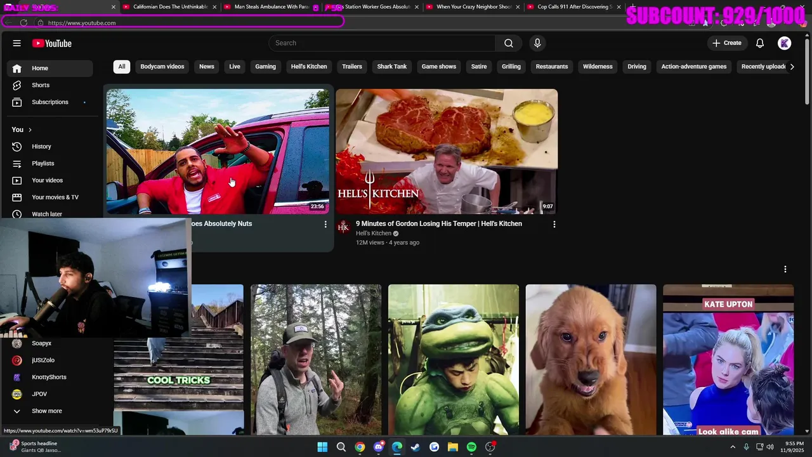Select the Restaurants chip
Screen dimensions: 812x457
[552, 67]
